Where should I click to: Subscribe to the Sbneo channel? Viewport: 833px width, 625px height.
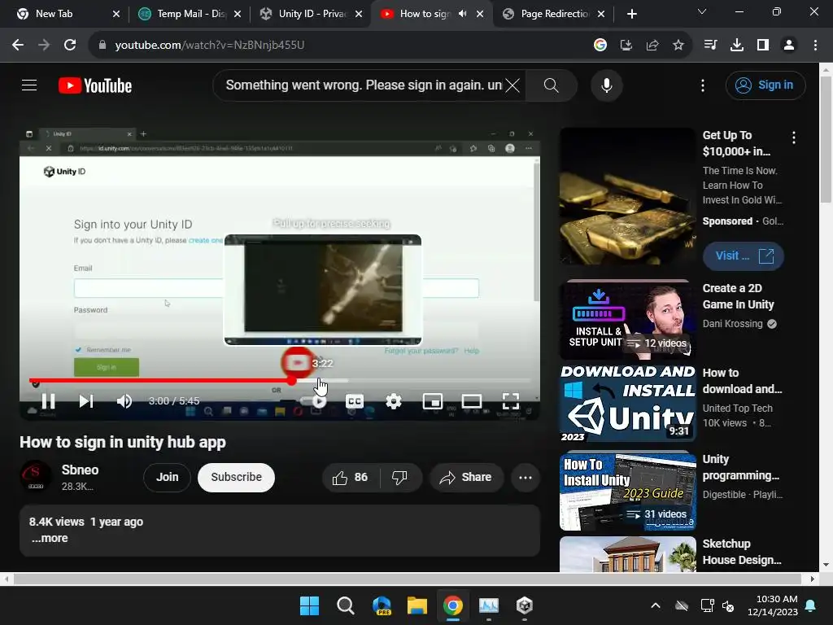pos(237,477)
